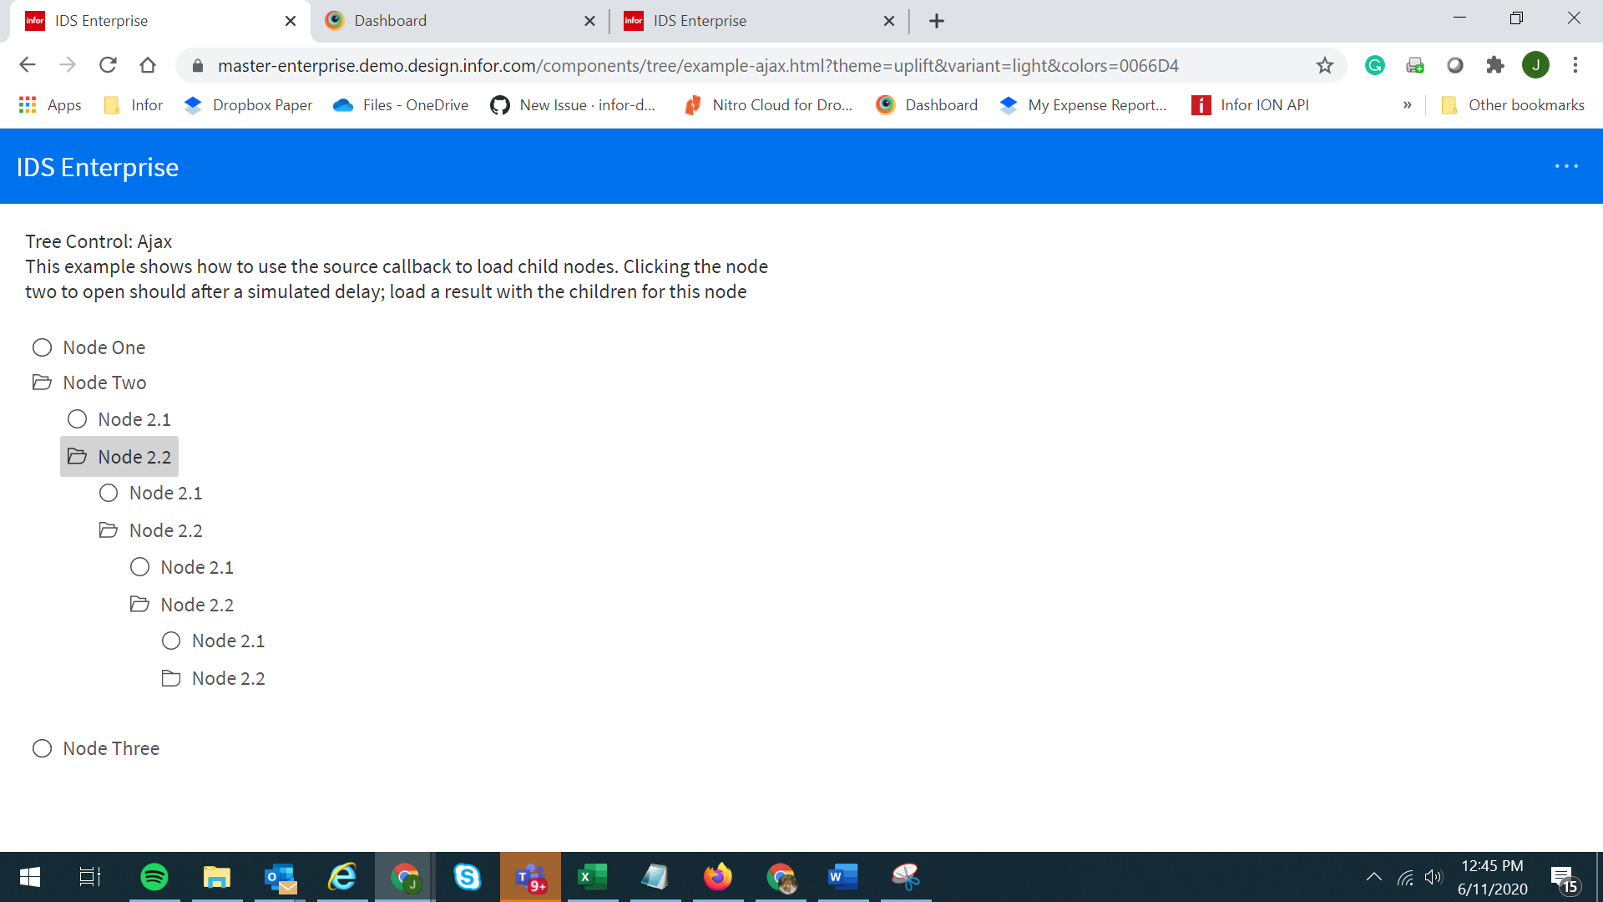Open the system volume control

tap(1434, 877)
